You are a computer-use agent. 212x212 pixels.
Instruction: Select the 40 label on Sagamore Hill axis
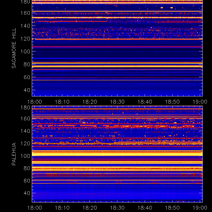pyautogui.click(x=27, y=90)
